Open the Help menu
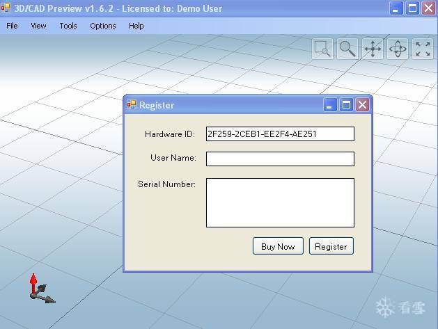The image size is (438, 329). coord(136,26)
